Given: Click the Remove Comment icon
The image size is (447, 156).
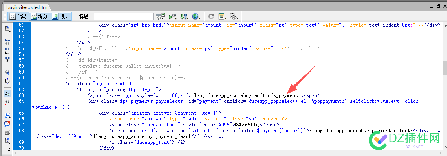Looking at the screenshot, I should click(7, 124).
